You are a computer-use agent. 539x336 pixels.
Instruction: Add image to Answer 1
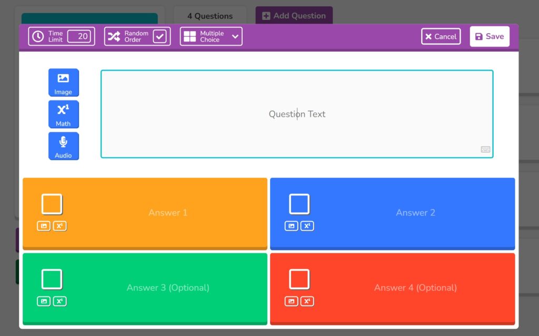(44, 226)
